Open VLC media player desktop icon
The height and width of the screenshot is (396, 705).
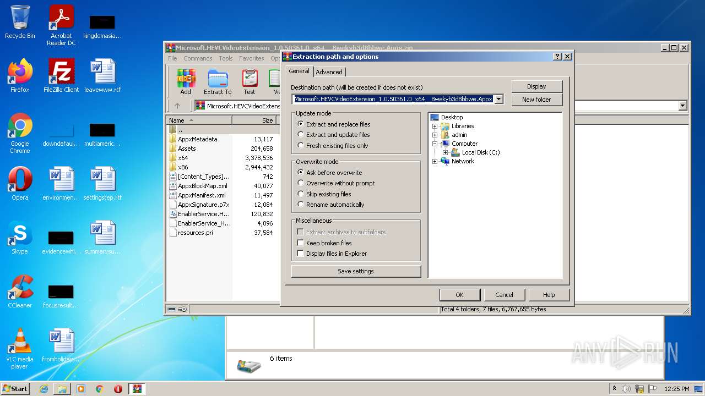pos(20,349)
